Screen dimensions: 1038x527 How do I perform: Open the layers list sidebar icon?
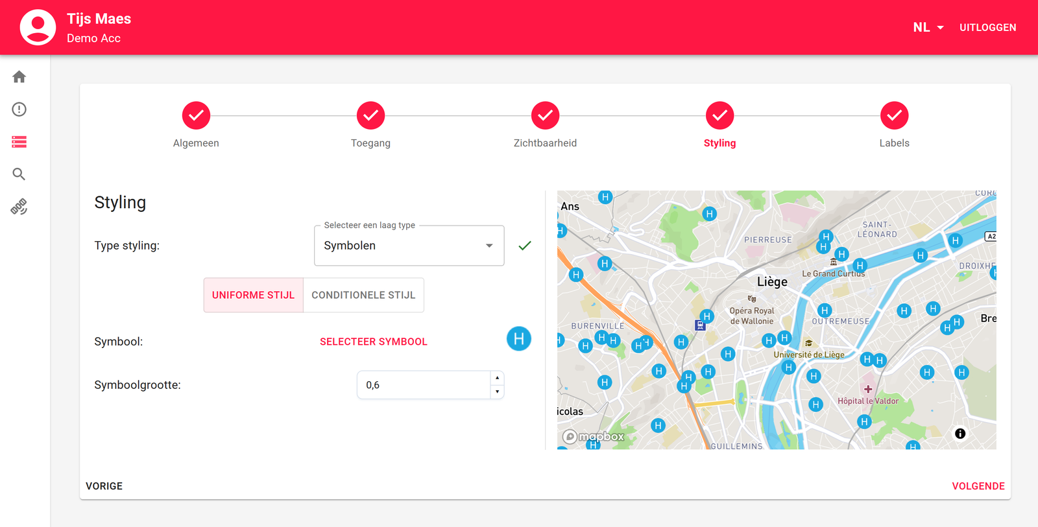pos(19,142)
